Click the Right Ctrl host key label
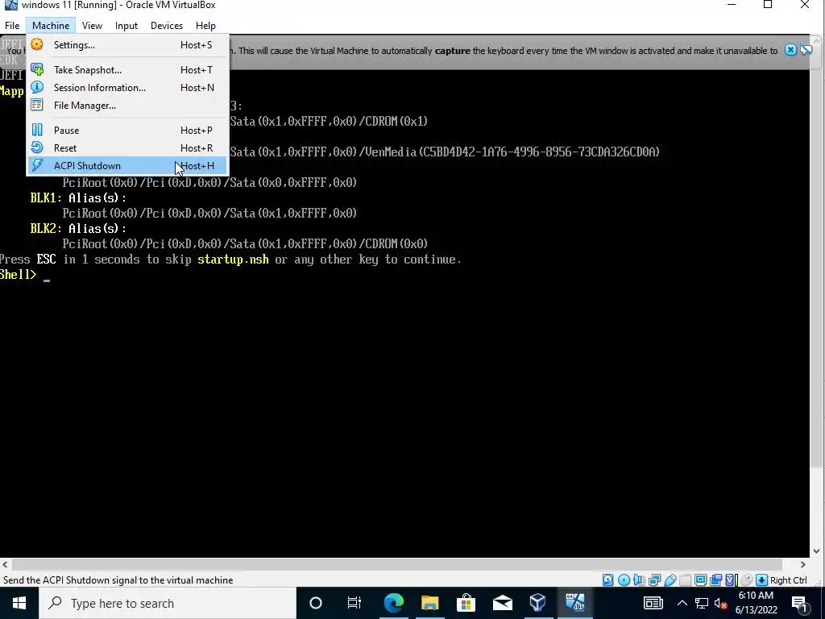This screenshot has height=619, width=825. 788,580
